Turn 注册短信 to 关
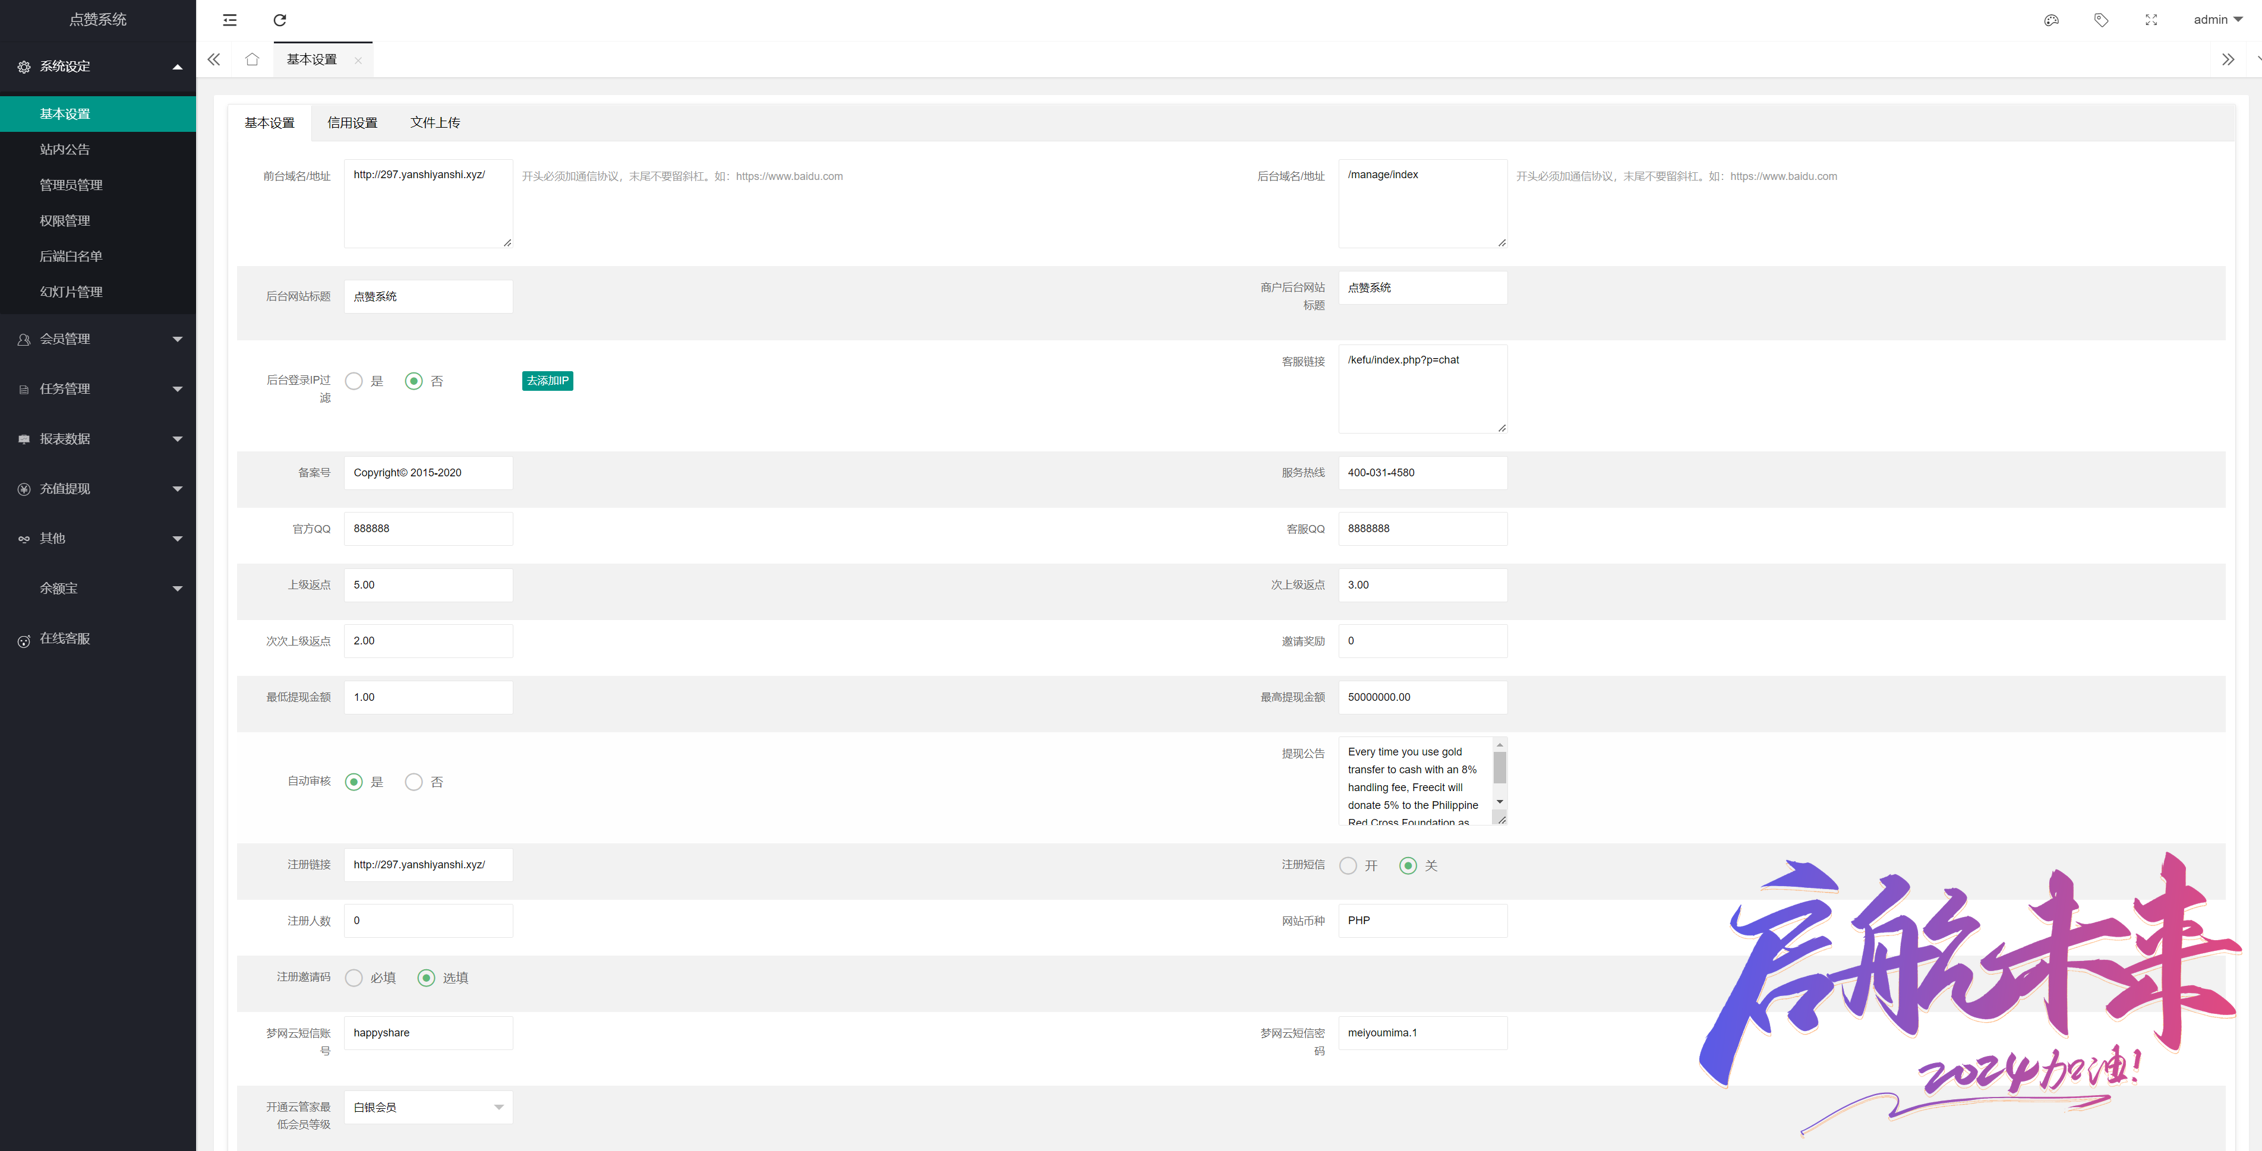This screenshot has width=2262, height=1151. click(x=1408, y=866)
